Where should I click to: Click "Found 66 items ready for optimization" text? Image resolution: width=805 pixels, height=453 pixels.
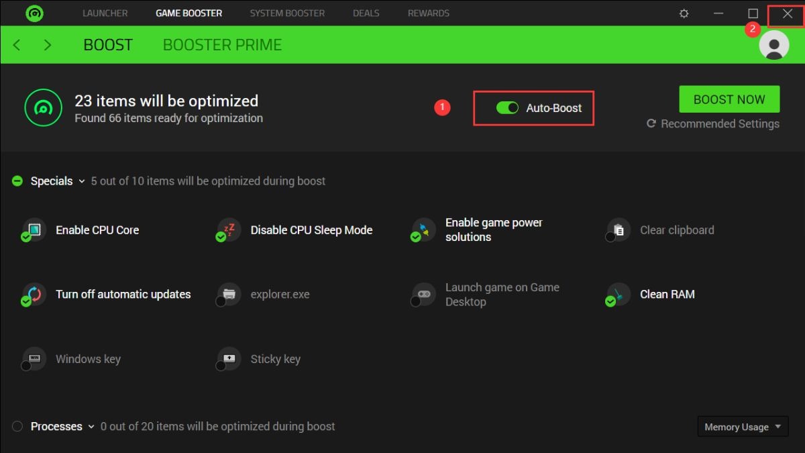169,118
